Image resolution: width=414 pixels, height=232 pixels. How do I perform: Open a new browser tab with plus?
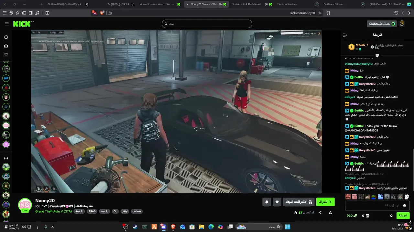(41, 4)
